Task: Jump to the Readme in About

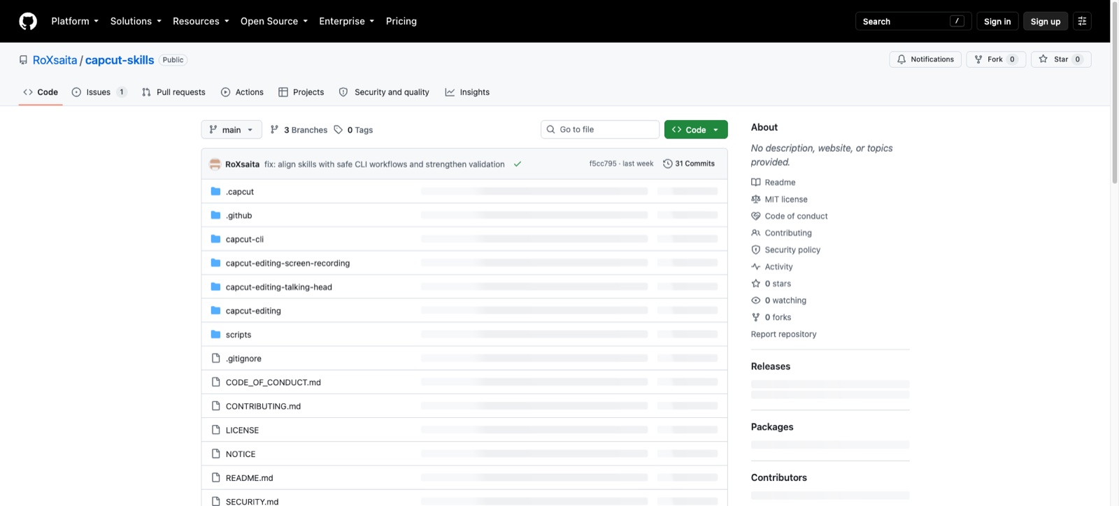Action: [x=774, y=182]
